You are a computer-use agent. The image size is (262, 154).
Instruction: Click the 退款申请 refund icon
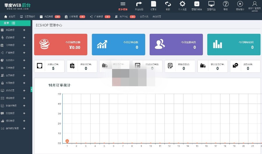tap(236, 65)
